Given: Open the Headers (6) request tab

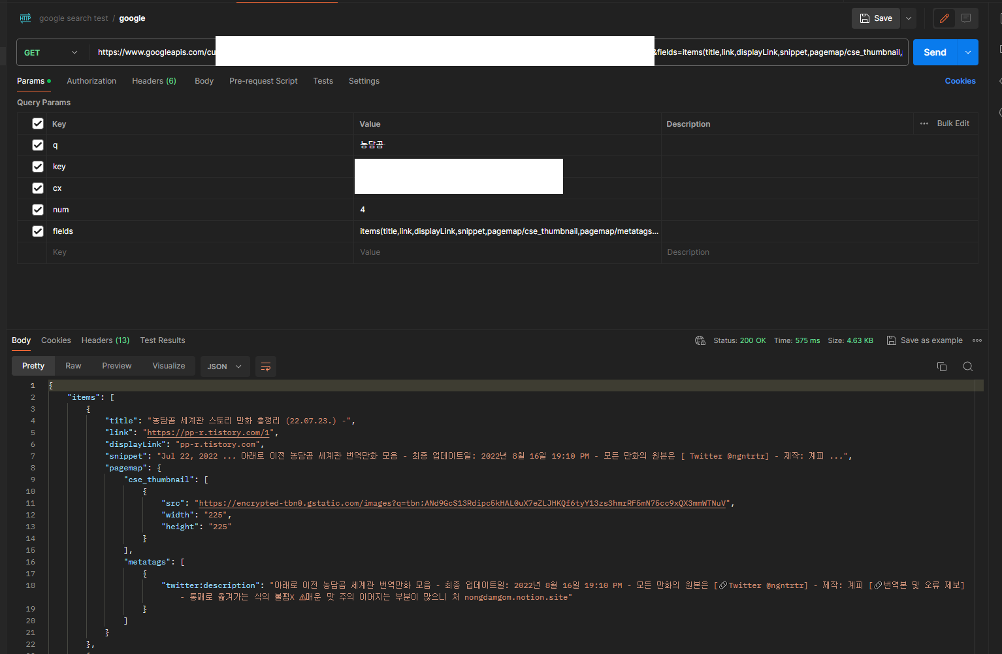Looking at the screenshot, I should coord(154,81).
